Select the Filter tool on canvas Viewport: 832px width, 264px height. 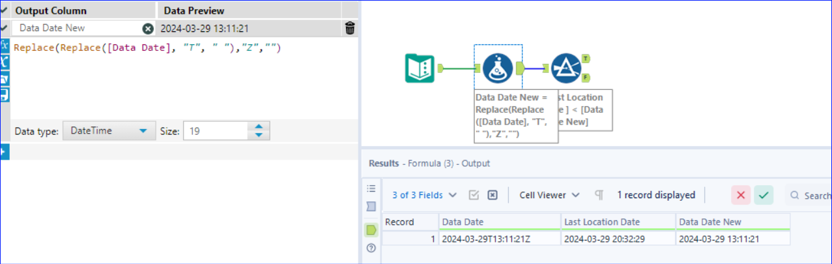pos(566,67)
